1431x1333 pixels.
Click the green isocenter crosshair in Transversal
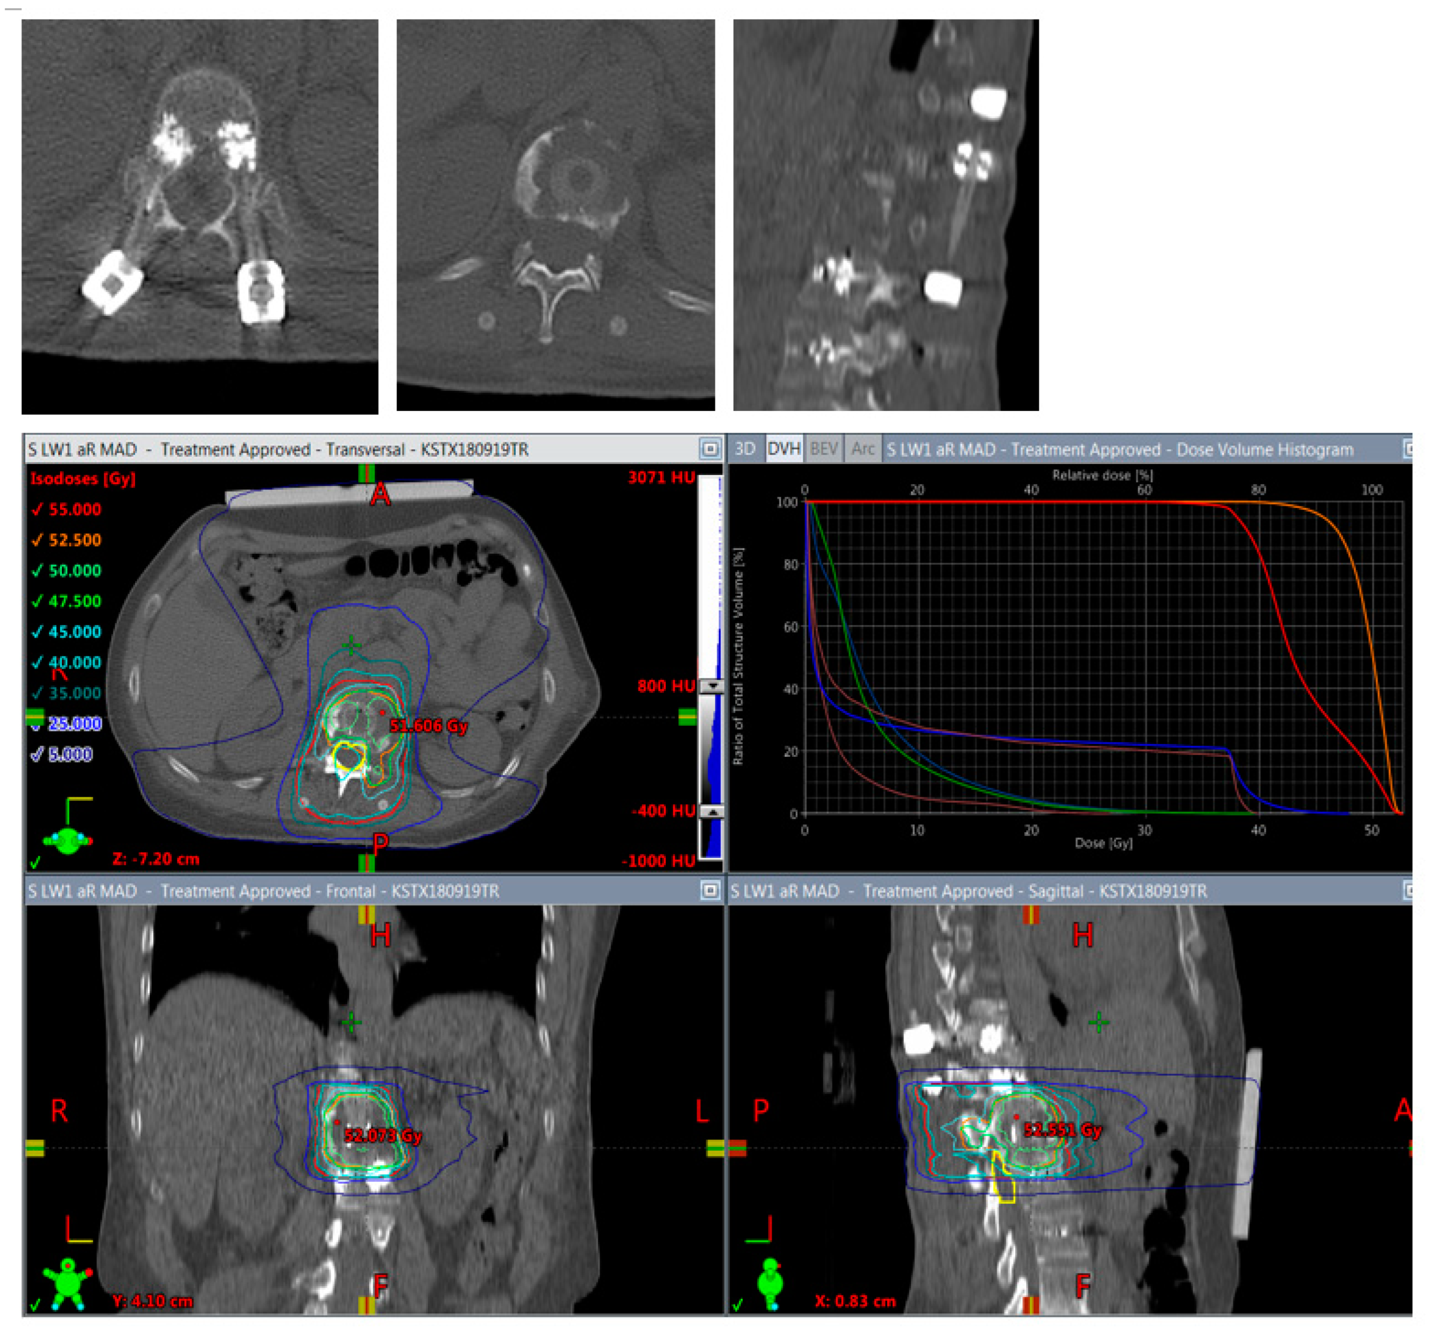(350, 646)
